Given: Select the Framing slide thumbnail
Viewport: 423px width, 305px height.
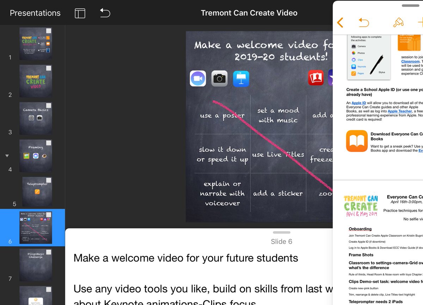Looking at the screenshot, I should pos(36,156).
